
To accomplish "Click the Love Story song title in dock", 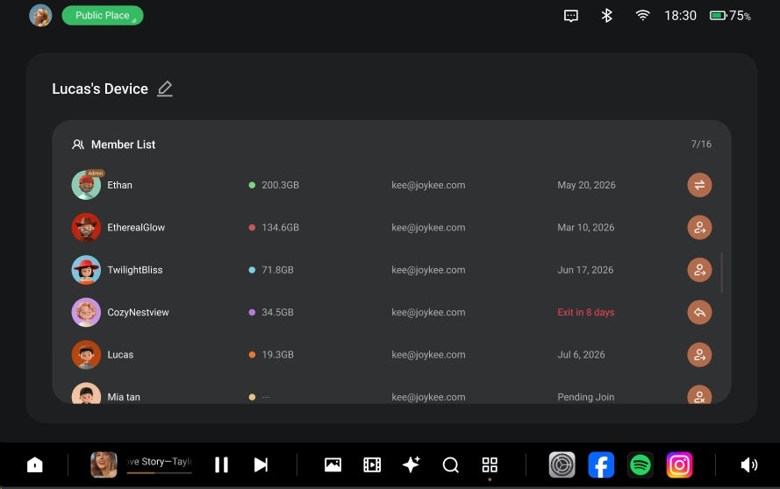I will (159, 462).
